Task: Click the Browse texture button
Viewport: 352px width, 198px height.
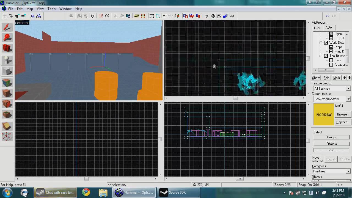Action: [x=343, y=114]
